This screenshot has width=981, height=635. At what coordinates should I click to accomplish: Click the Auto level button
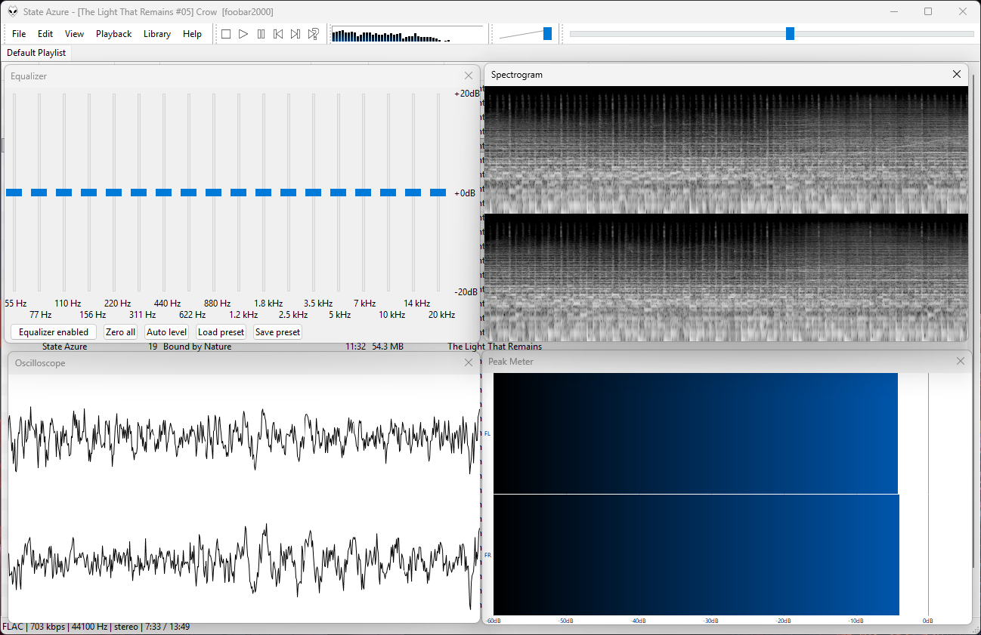[x=166, y=332]
